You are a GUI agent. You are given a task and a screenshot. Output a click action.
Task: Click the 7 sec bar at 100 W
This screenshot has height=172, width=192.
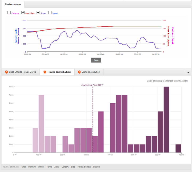pyautogui.click(x=41, y=124)
